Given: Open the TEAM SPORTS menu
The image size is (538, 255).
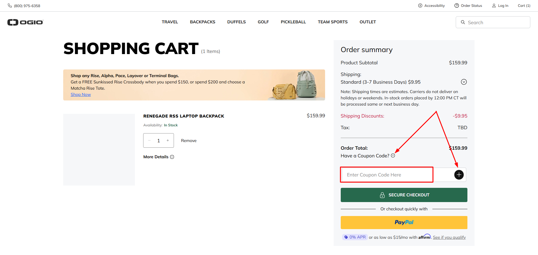Looking at the screenshot, I should click(333, 22).
